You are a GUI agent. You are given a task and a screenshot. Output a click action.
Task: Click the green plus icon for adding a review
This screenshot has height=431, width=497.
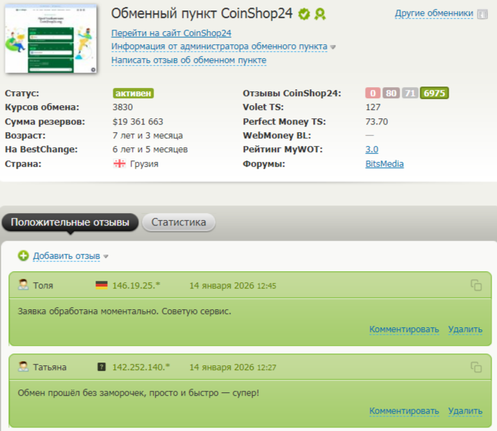24,256
